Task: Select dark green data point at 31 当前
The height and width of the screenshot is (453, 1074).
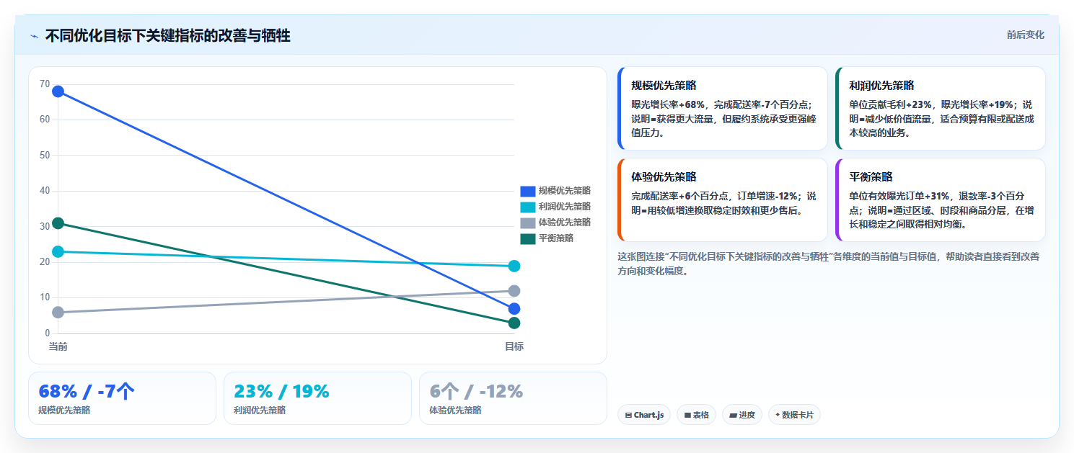Action: (58, 223)
